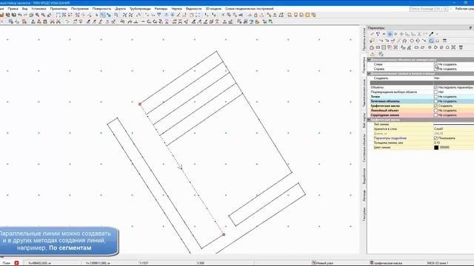Image resolution: width=474 pixels, height=266 pixels.
Task: Enable creation of Линейный объект
Action: [435, 110]
